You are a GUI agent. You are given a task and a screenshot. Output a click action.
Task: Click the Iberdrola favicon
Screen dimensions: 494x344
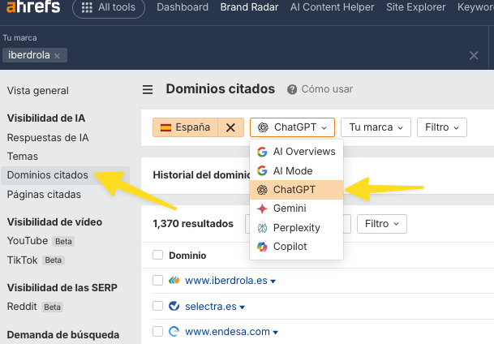click(174, 280)
